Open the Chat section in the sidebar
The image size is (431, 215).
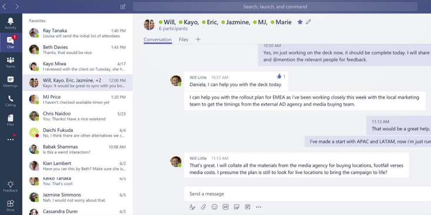tap(11, 42)
